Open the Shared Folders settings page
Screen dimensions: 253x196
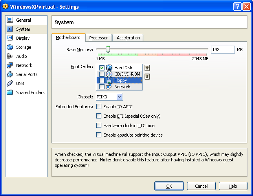coord(26,92)
